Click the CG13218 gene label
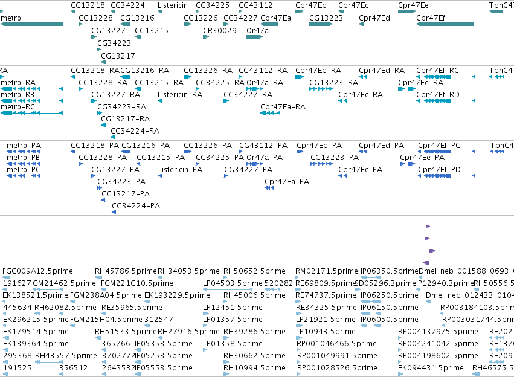The width and height of the screenshot is (514, 377). coord(88,5)
